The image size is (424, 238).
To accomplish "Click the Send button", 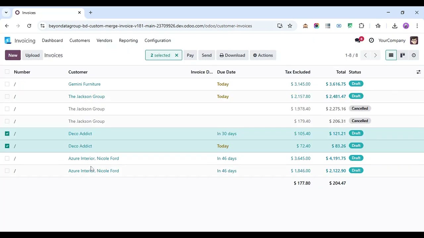I will tap(207, 55).
